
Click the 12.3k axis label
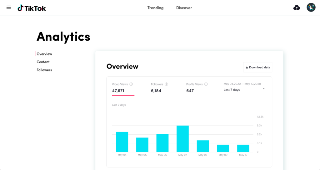260,117
